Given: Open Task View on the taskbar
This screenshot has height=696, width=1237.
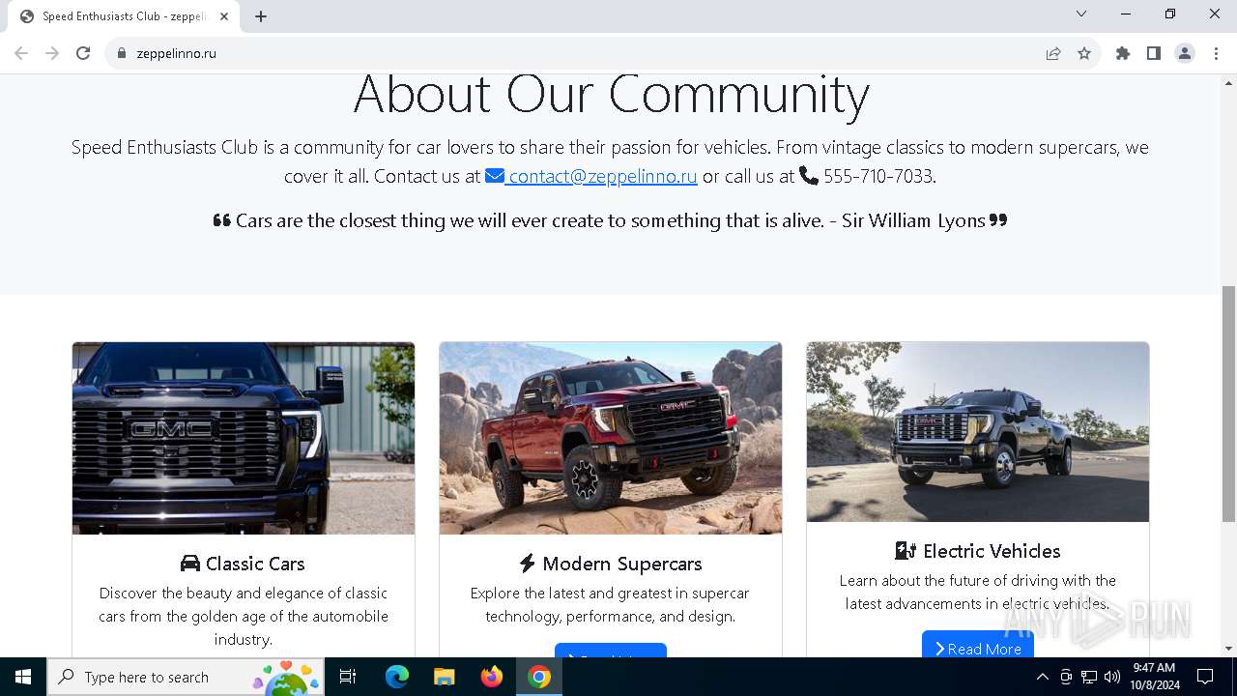Looking at the screenshot, I should coord(348,677).
